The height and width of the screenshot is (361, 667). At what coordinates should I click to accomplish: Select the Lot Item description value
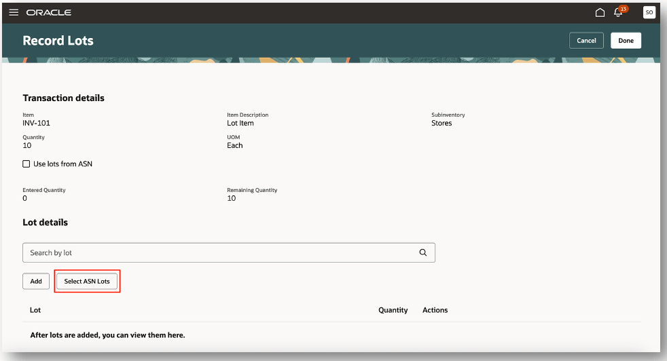tap(240, 123)
